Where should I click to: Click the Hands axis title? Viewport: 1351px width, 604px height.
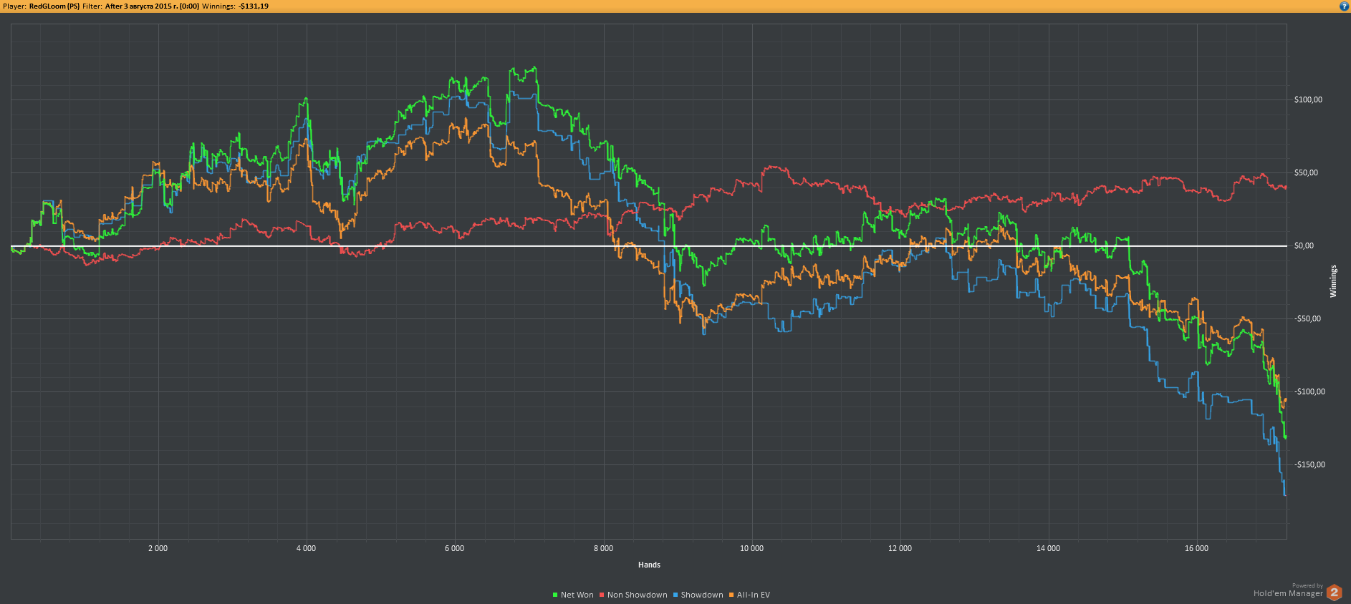pos(649,565)
